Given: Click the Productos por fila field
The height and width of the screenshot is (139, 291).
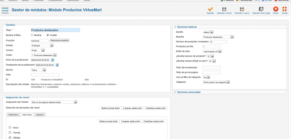Looking at the screenshot, I should [x=211, y=47].
